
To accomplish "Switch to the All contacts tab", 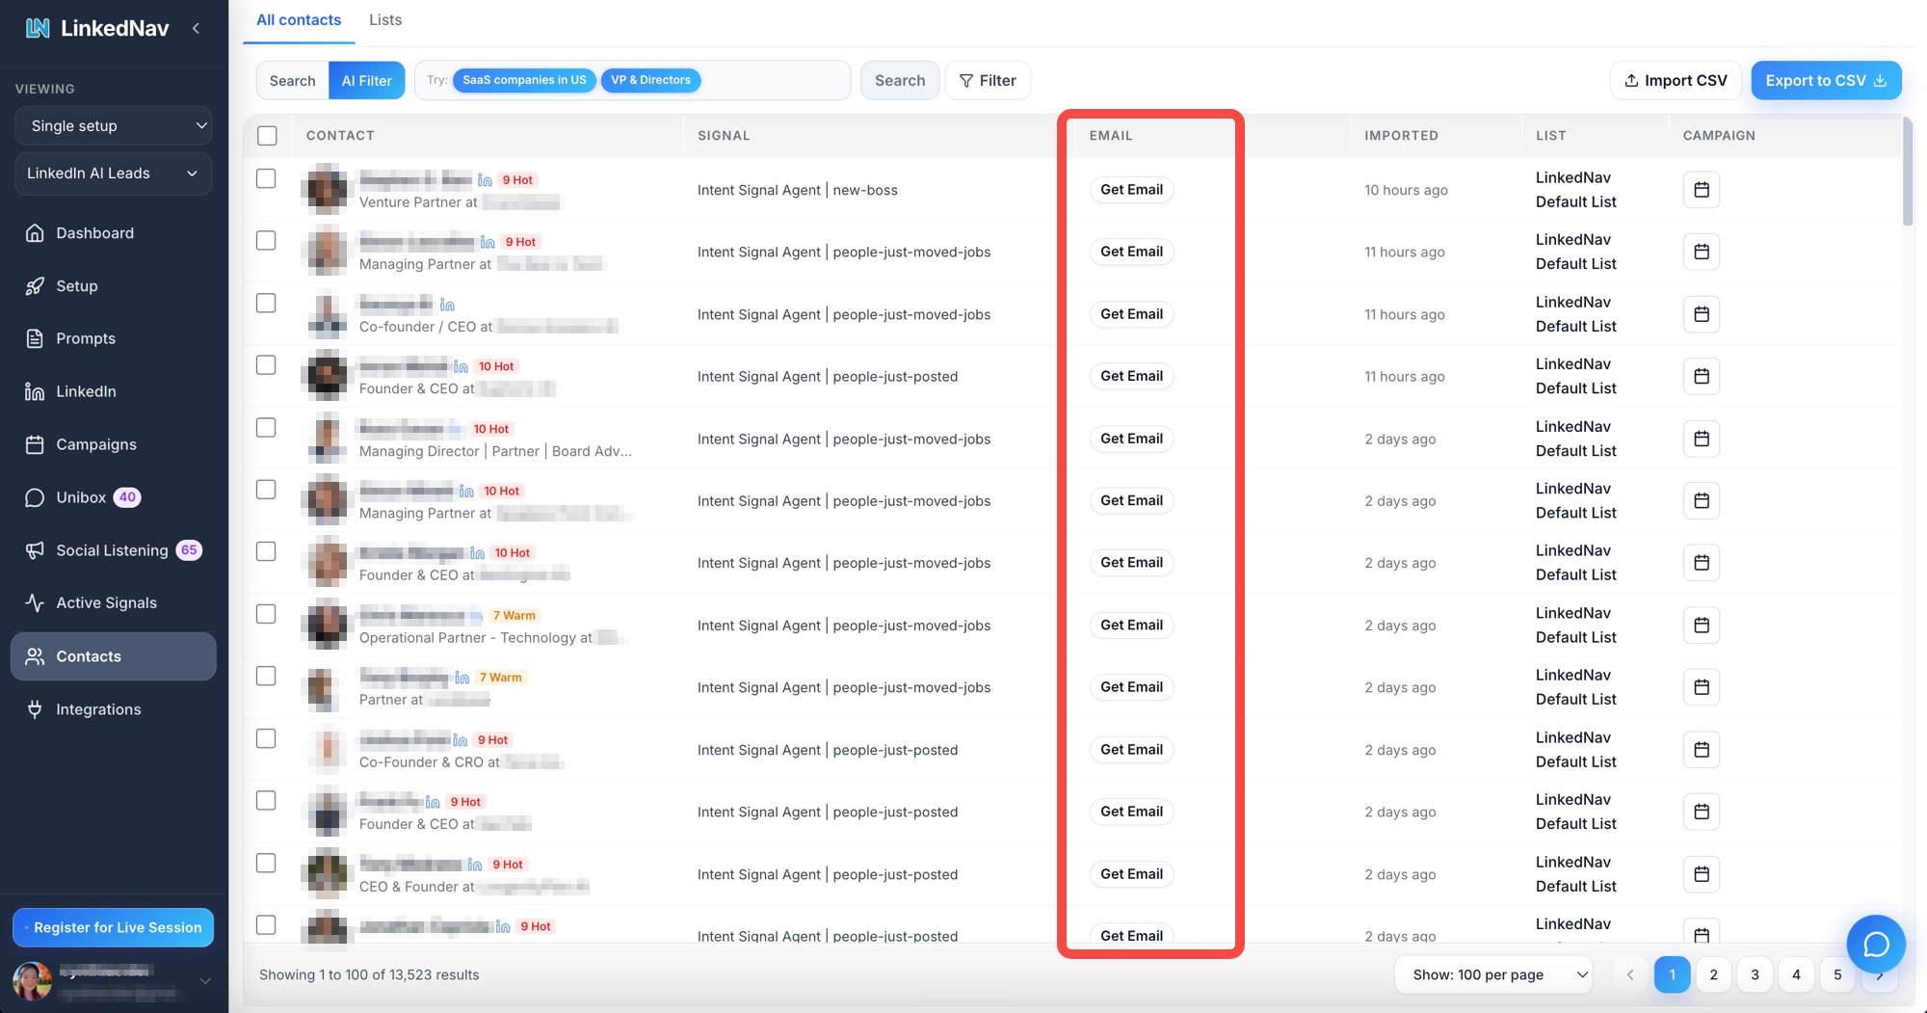I will (299, 20).
